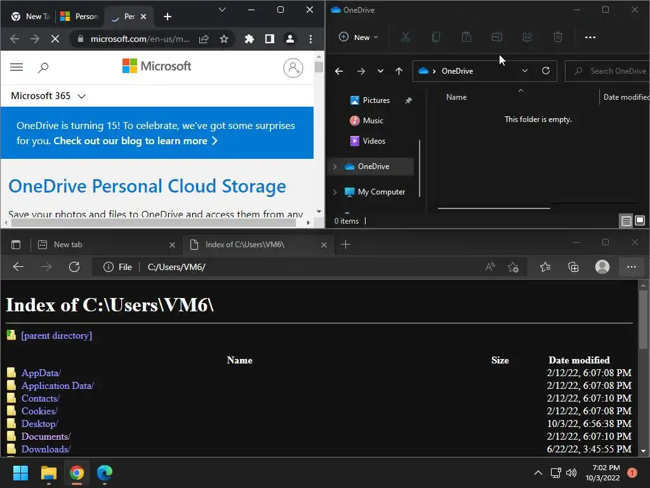This screenshot has height=488, width=650.
Task: Refresh the OneDrive folder view
Action: click(546, 71)
